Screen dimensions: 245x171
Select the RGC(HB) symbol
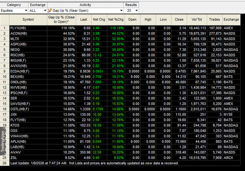[x=17, y=55]
